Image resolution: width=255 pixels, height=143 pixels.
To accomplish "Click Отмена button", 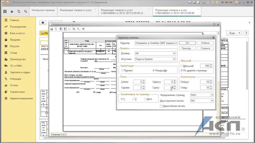I will click(x=205, y=43).
